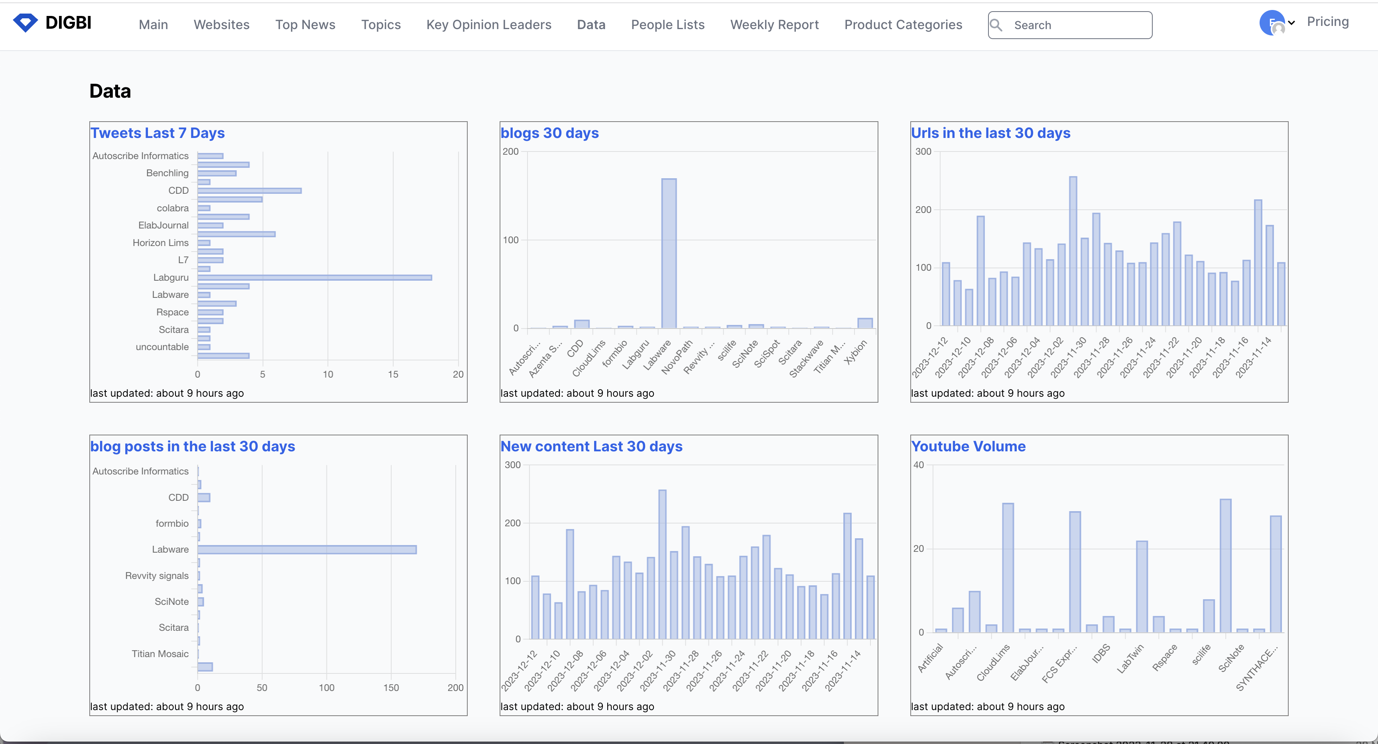Viewport: 1378px width, 744px height.
Task: Focus the Search input field
Action: click(1070, 25)
